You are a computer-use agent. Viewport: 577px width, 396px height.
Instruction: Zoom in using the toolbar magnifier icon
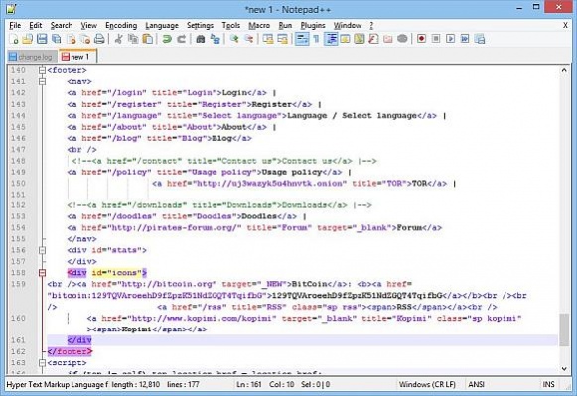click(234, 39)
